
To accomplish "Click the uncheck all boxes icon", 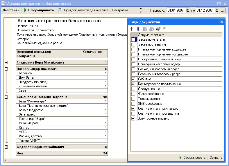I will click(x=165, y=29).
